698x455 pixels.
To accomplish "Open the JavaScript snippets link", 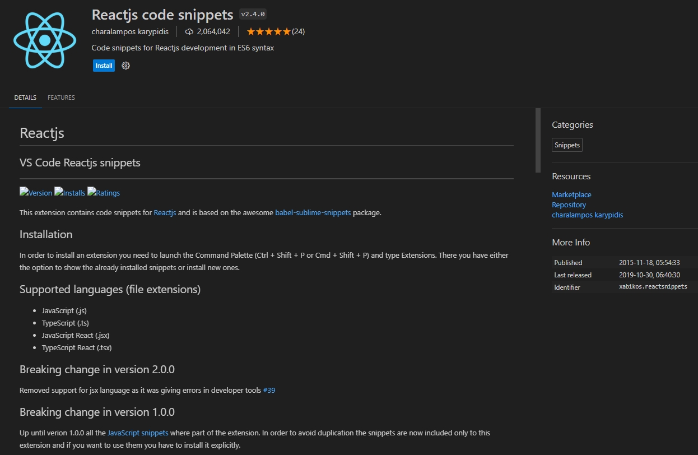I will [x=138, y=433].
